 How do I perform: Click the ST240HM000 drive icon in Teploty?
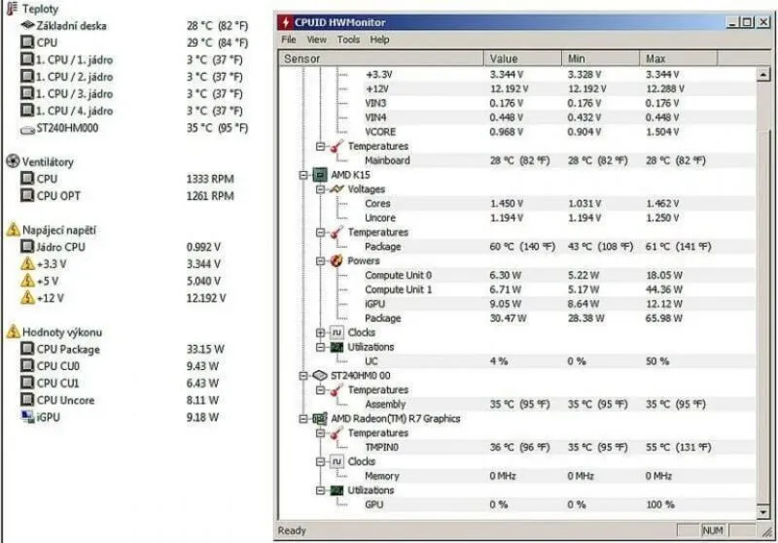pyautogui.click(x=28, y=130)
